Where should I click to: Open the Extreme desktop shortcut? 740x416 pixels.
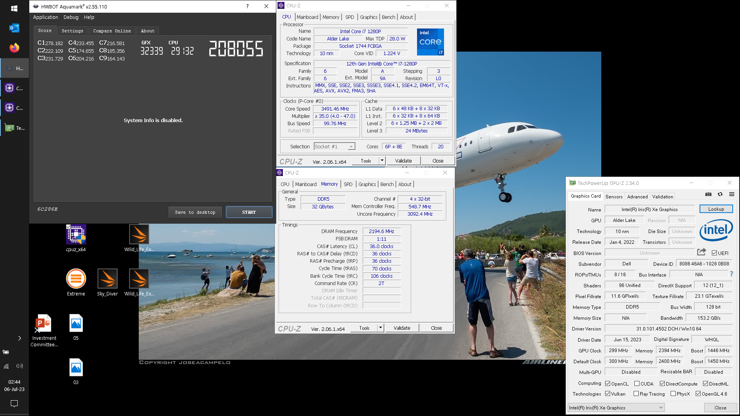76,282
